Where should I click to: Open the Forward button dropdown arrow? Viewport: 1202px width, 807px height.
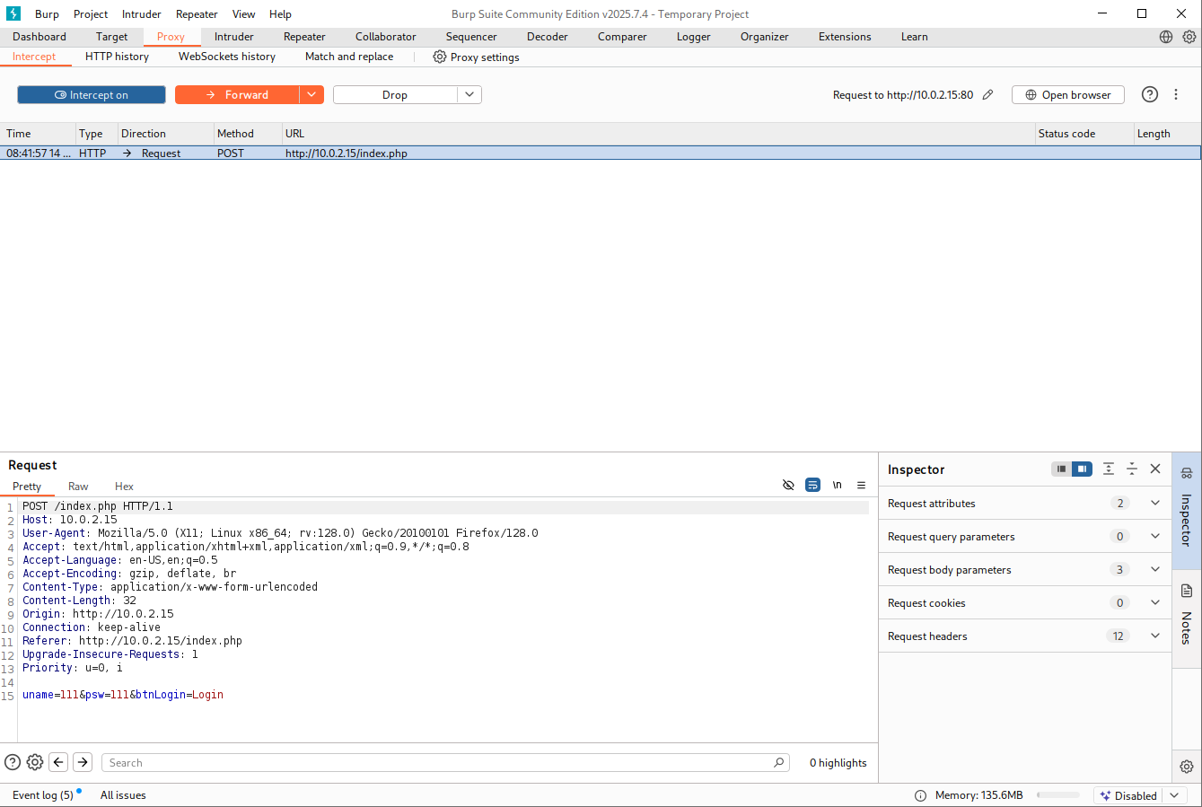click(x=311, y=95)
